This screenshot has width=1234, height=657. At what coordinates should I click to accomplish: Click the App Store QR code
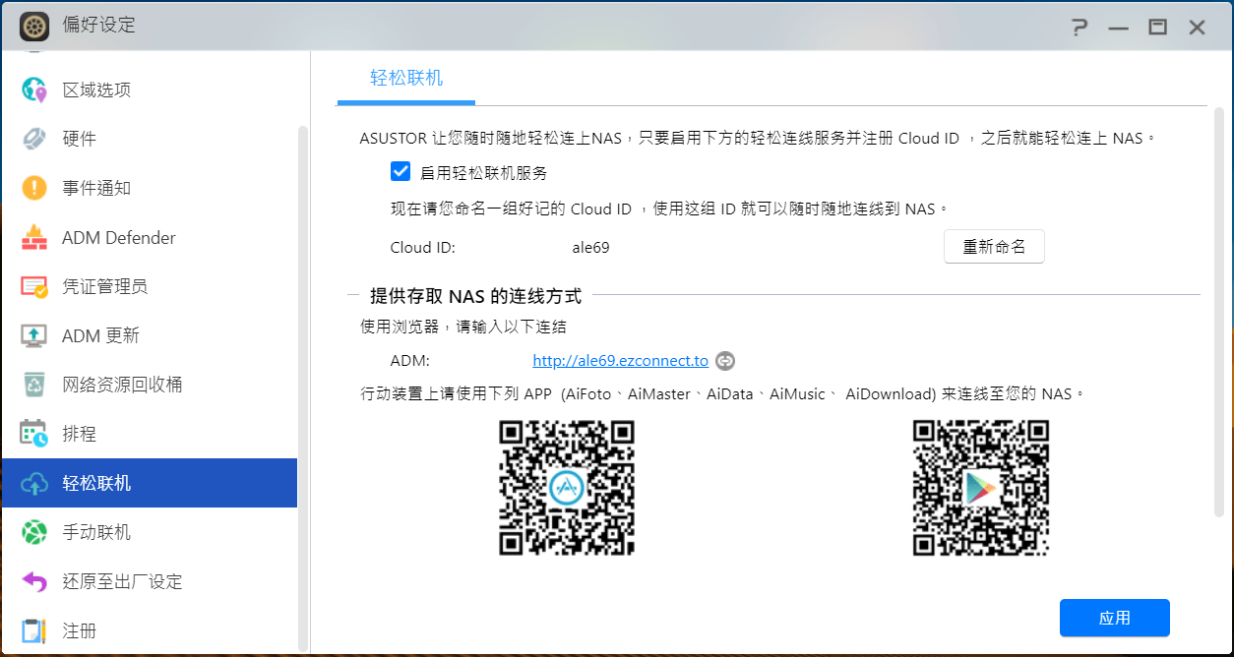(566, 488)
